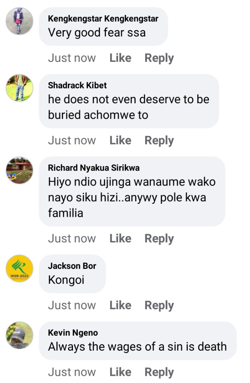Reply to Jackson Bor's comment

(x=159, y=306)
